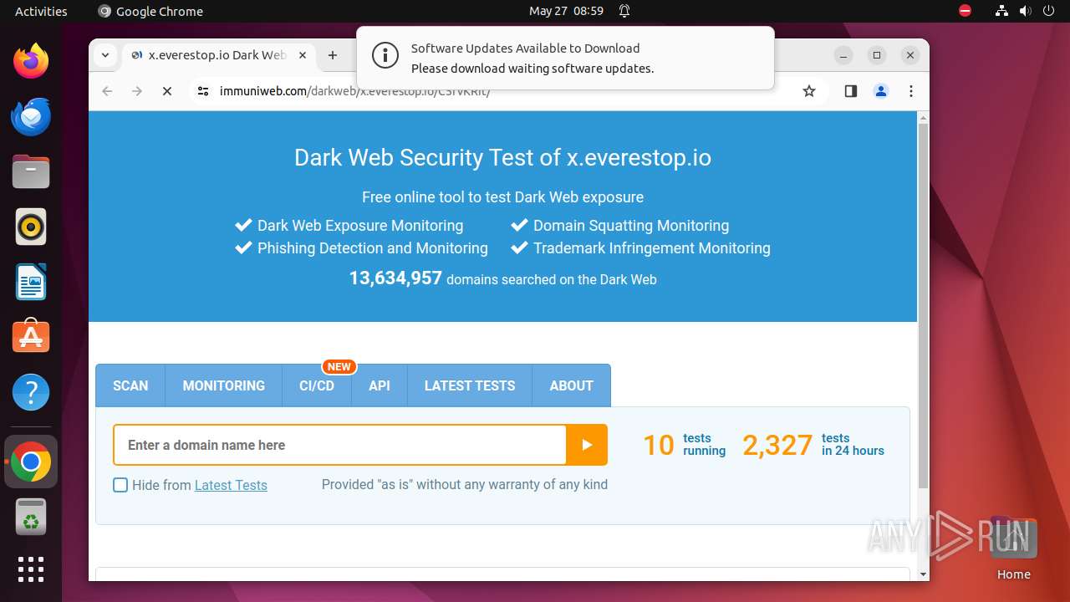
Task: Open Chrome three-dot menu
Action: click(x=911, y=91)
